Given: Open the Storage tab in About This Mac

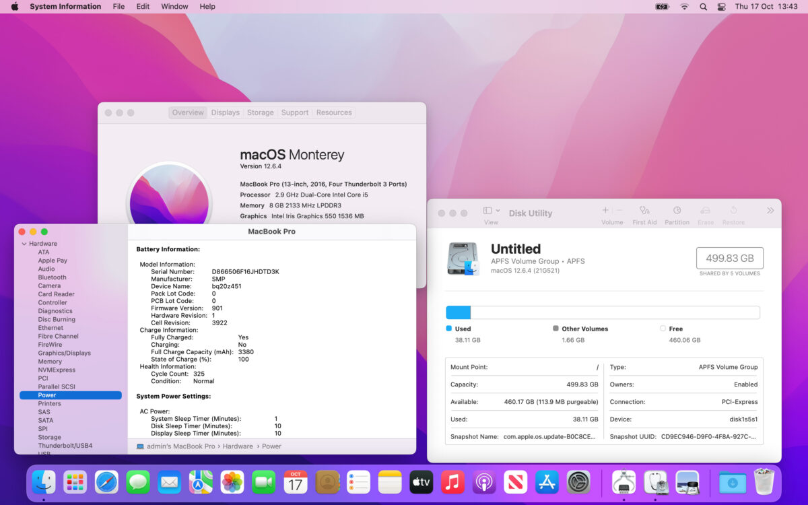Looking at the screenshot, I should click(x=261, y=112).
